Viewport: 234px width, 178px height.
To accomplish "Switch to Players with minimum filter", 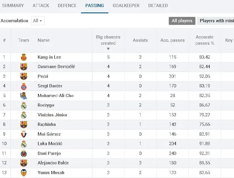I will click(x=215, y=21).
